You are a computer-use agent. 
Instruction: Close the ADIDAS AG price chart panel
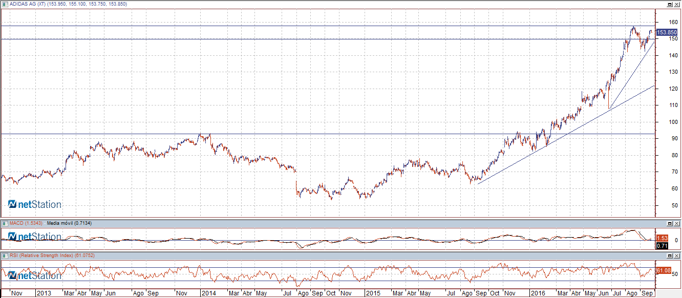(x=677, y=4)
